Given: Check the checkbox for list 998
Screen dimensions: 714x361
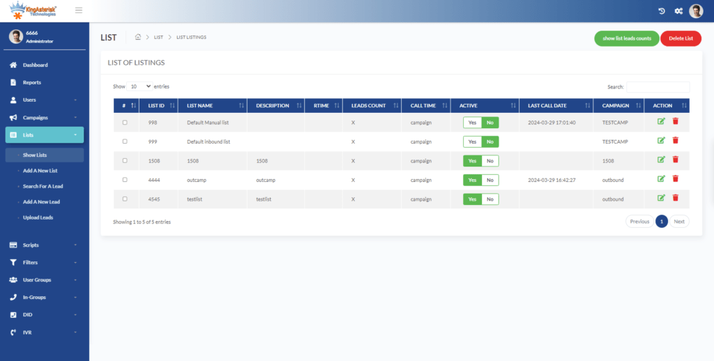Looking at the screenshot, I should (125, 123).
